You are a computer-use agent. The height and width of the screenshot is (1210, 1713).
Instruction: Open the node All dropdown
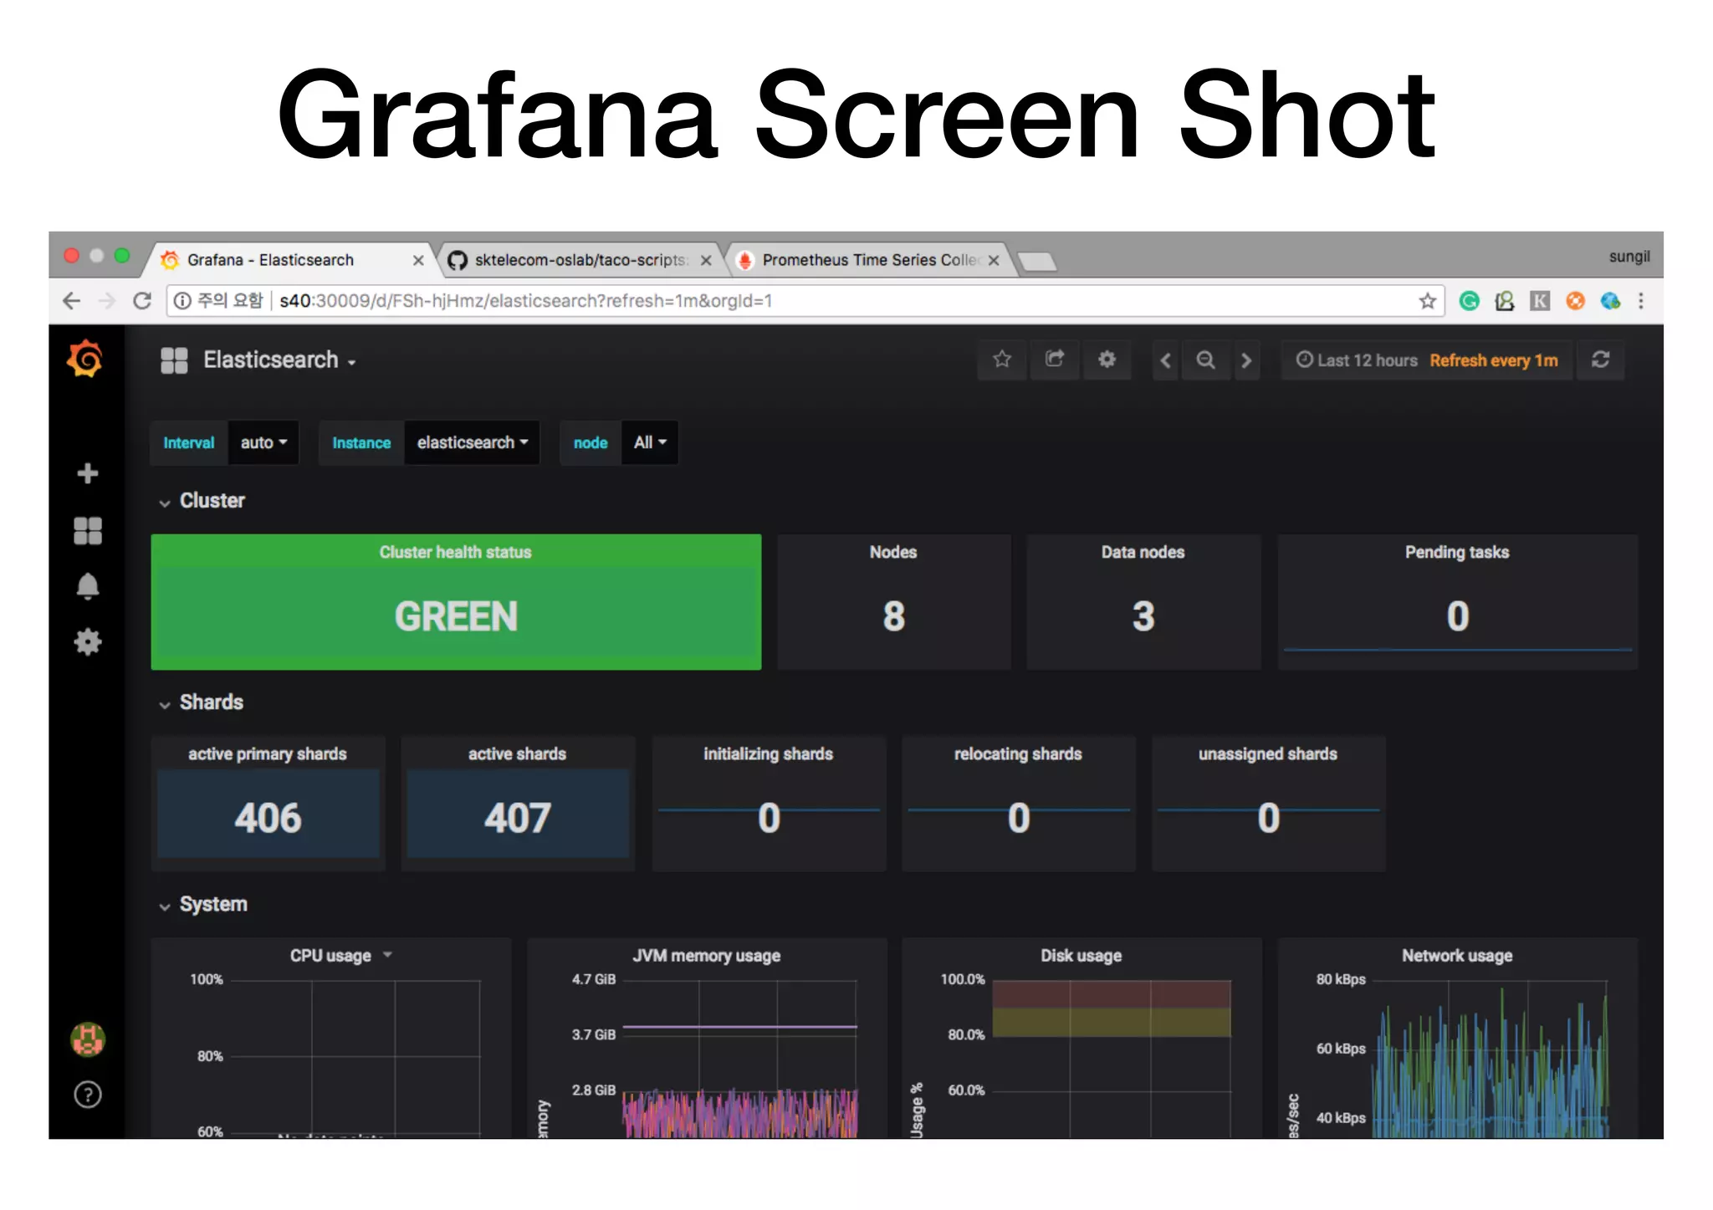point(649,442)
